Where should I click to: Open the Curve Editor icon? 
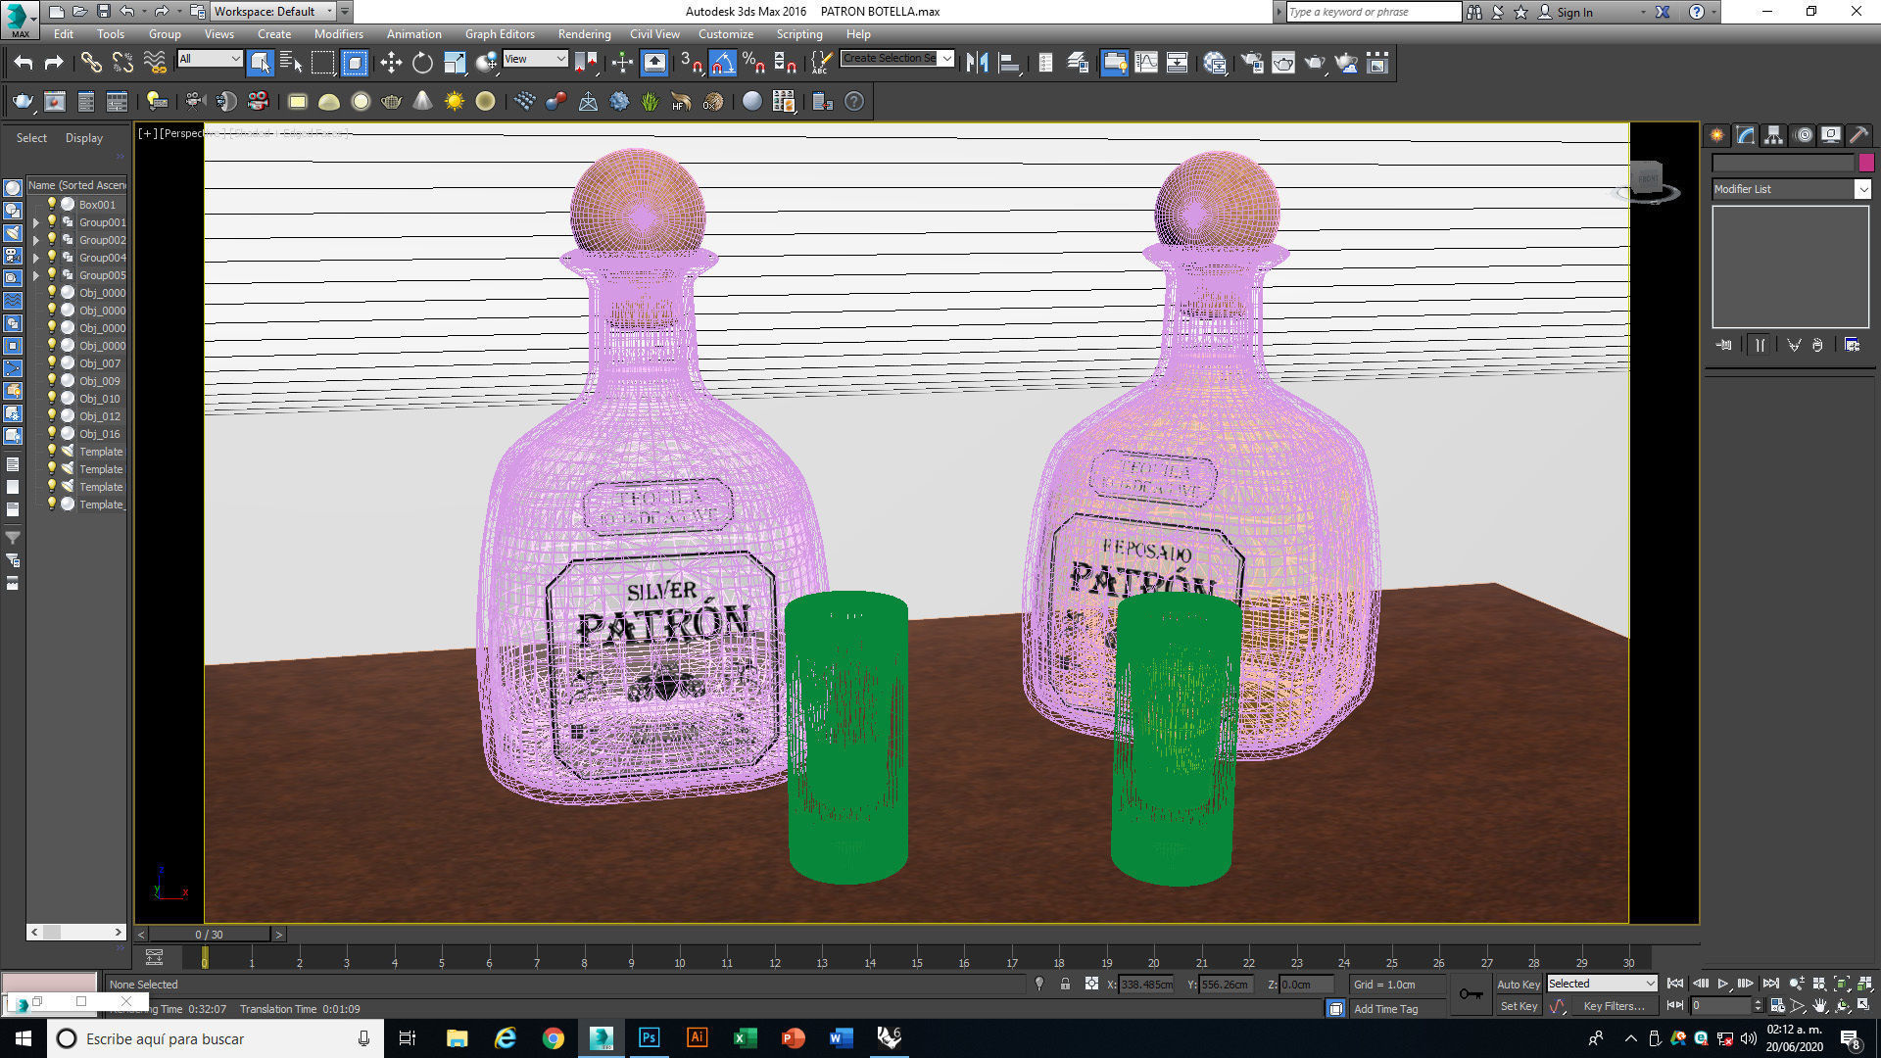coord(1146,64)
